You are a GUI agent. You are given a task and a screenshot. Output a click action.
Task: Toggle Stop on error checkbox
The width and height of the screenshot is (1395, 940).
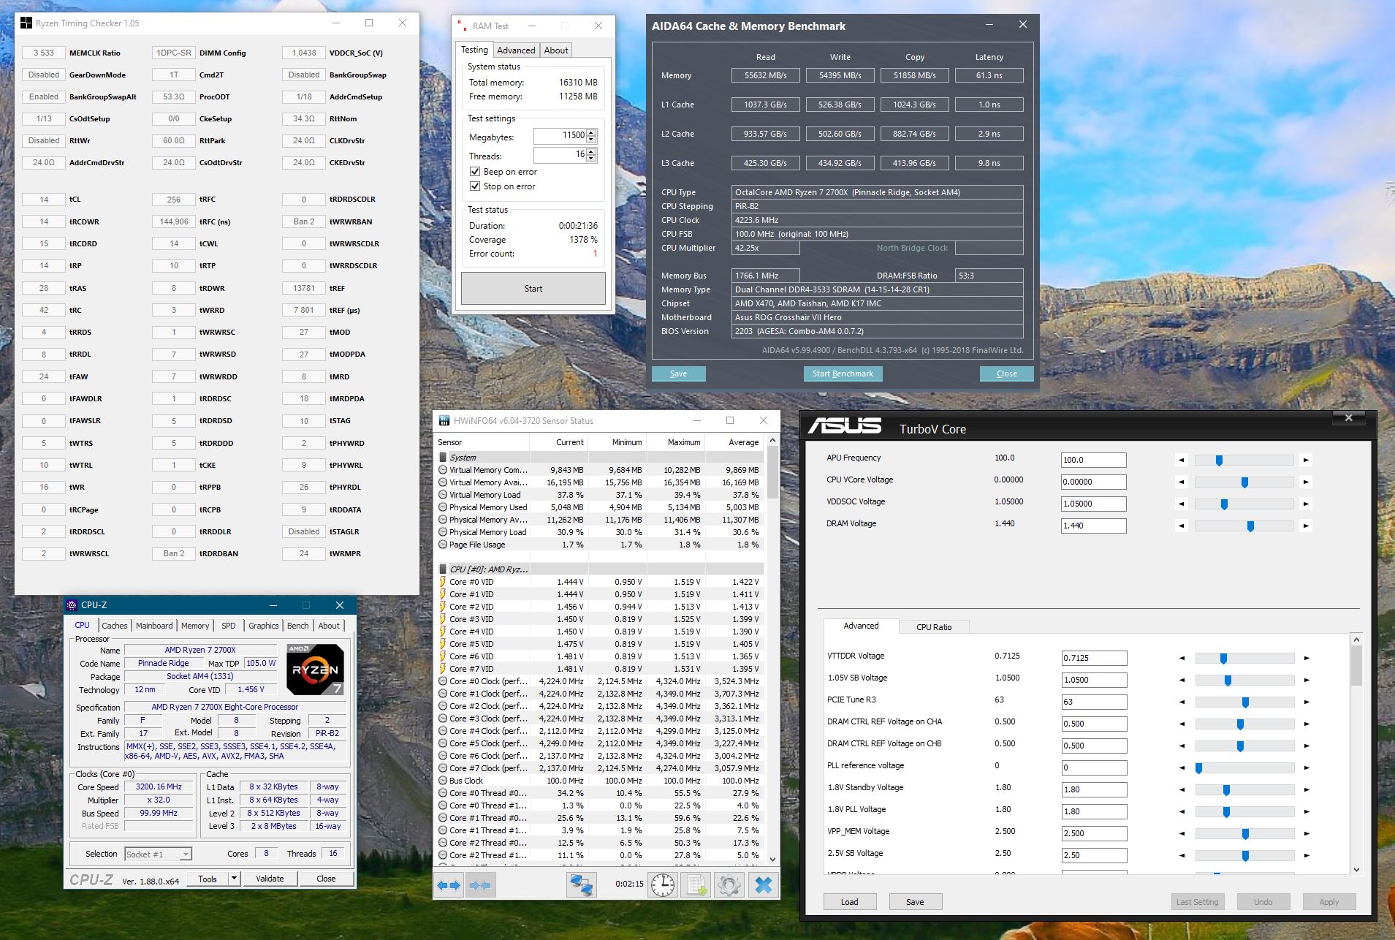(475, 186)
